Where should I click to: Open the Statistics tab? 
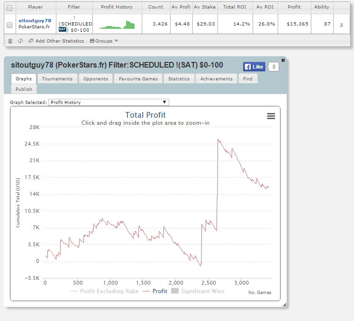click(179, 78)
